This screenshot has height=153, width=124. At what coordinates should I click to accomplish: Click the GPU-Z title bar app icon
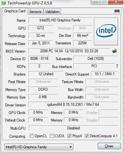(3, 3)
